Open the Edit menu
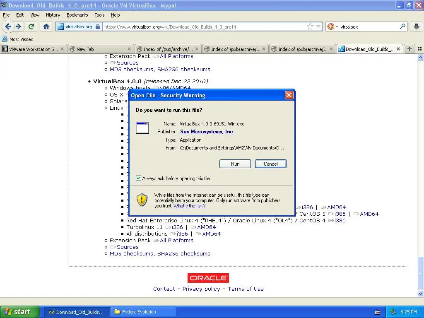 pyautogui.click(x=20, y=15)
